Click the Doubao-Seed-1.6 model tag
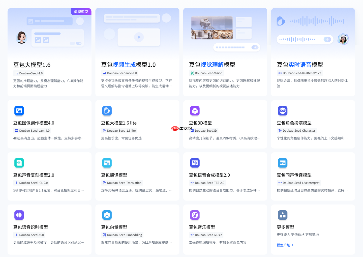Viewport: 363px width, 257px height. tap(28, 73)
